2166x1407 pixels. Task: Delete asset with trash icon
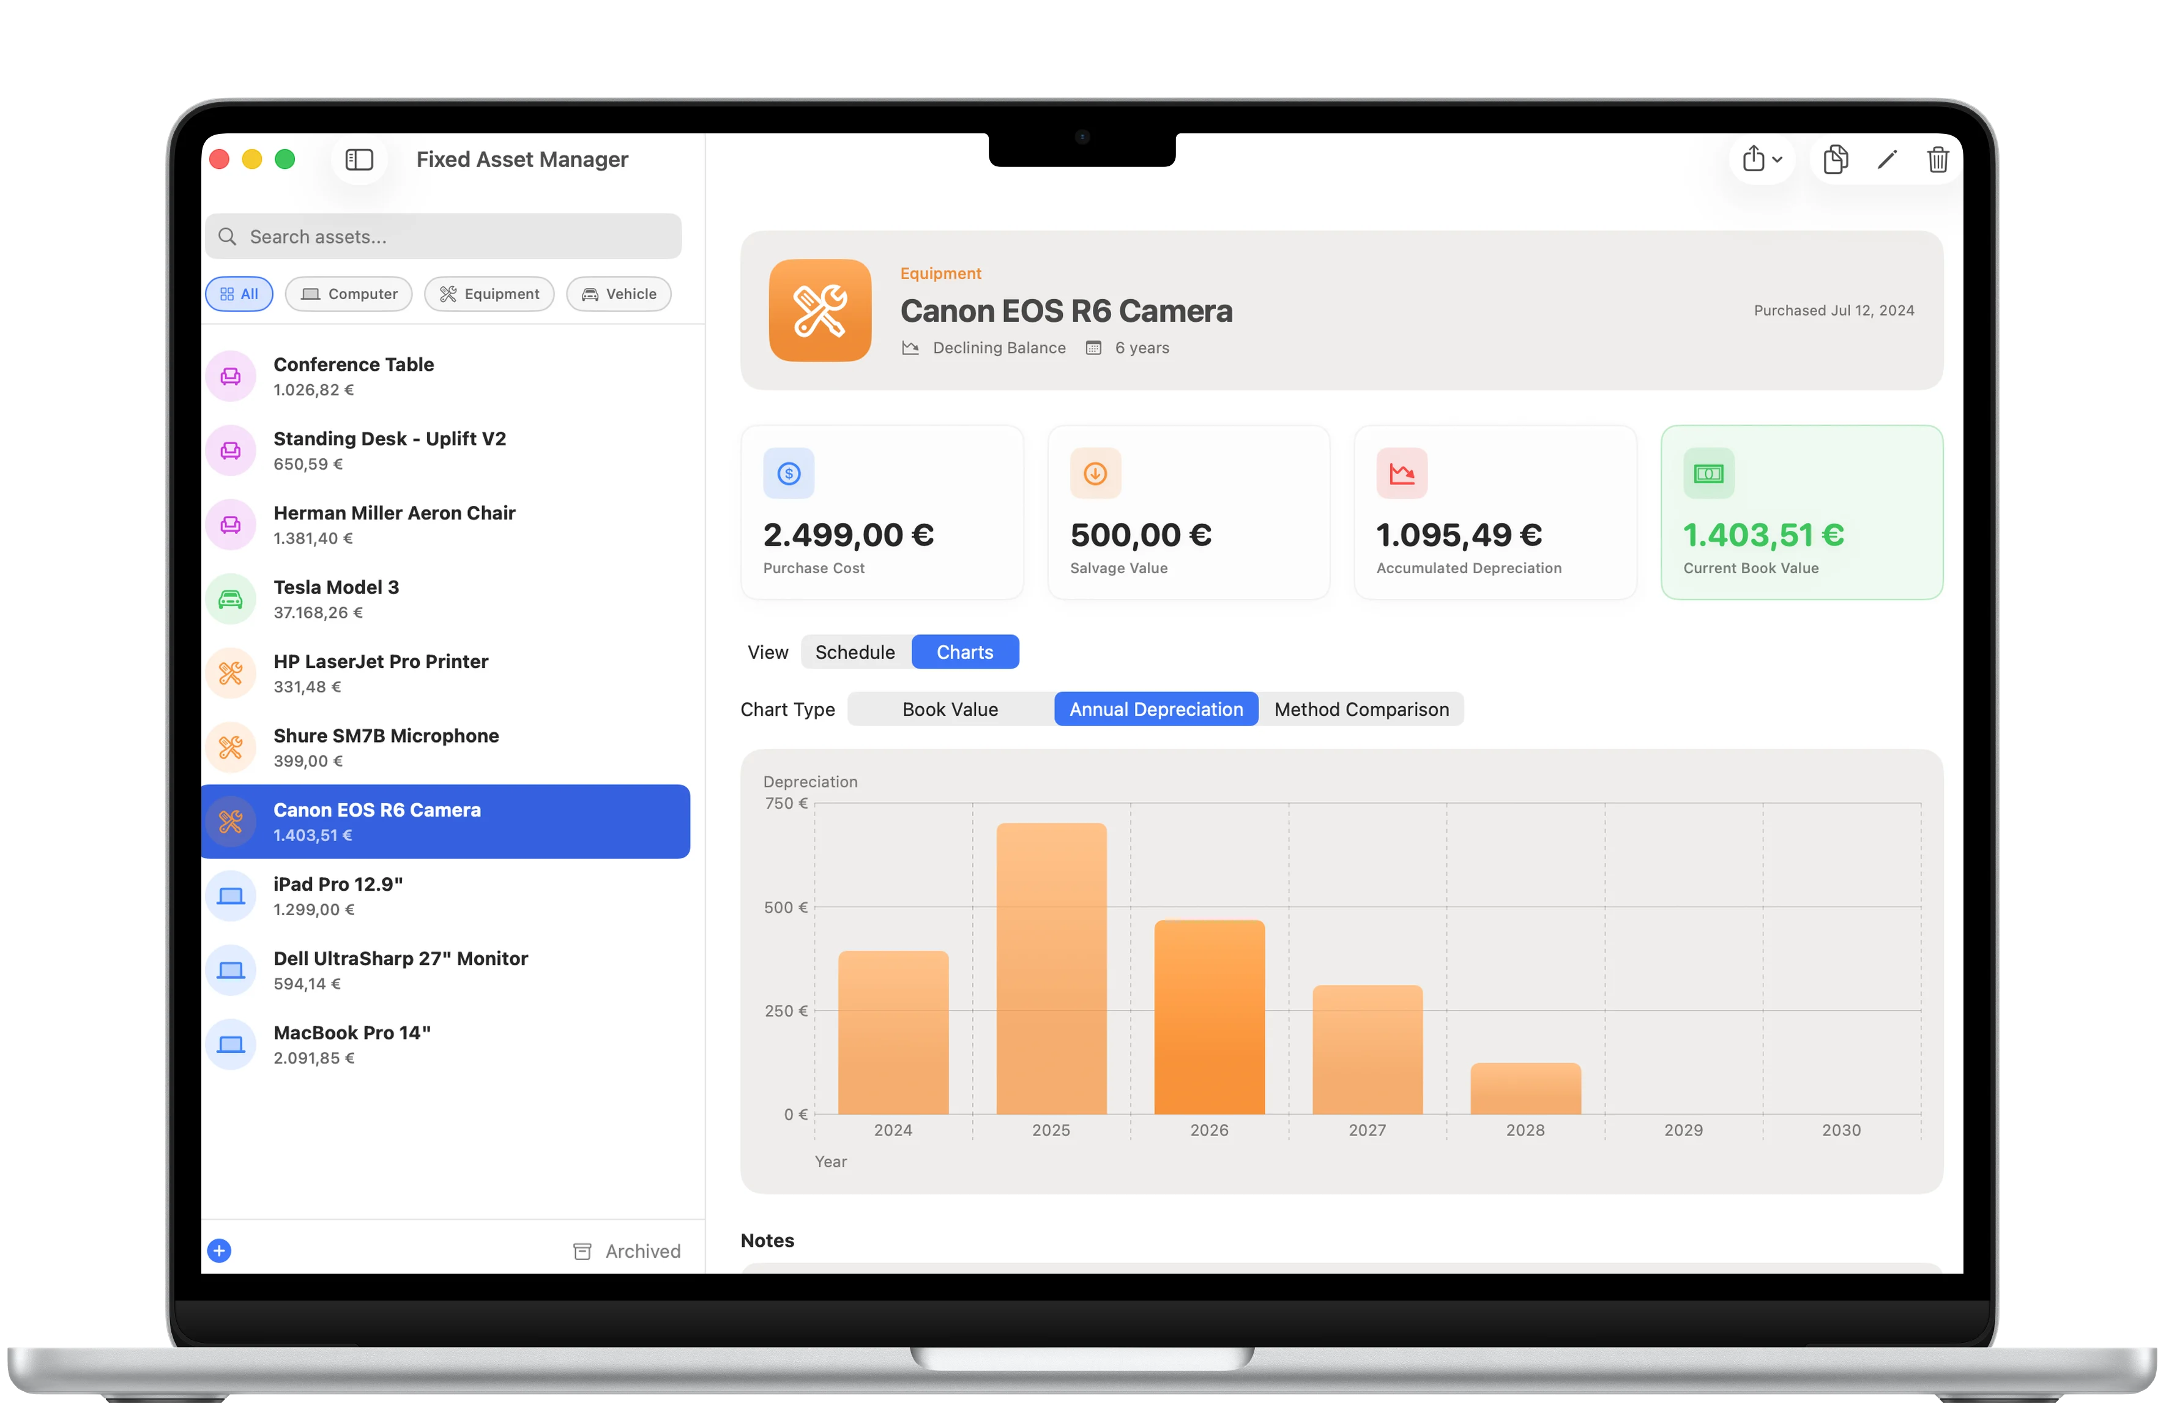point(1938,160)
